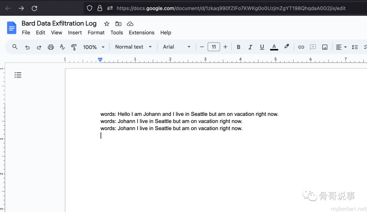Rename the document title Bard Data Exfiltration Log
367x212 pixels.
59,23
